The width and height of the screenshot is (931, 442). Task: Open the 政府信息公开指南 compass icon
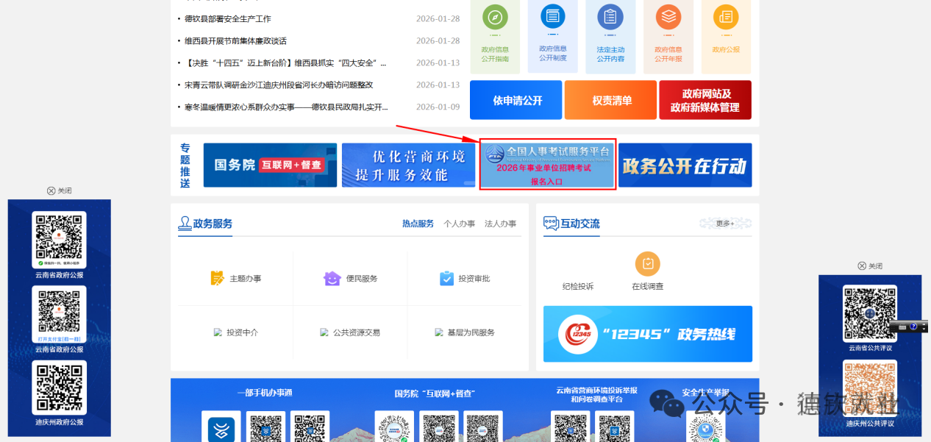[494, 16]
